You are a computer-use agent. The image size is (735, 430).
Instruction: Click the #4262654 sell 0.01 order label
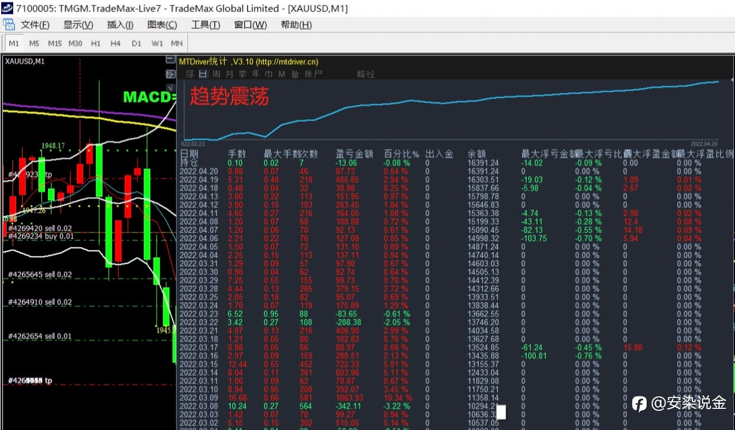tap(40, 336)
